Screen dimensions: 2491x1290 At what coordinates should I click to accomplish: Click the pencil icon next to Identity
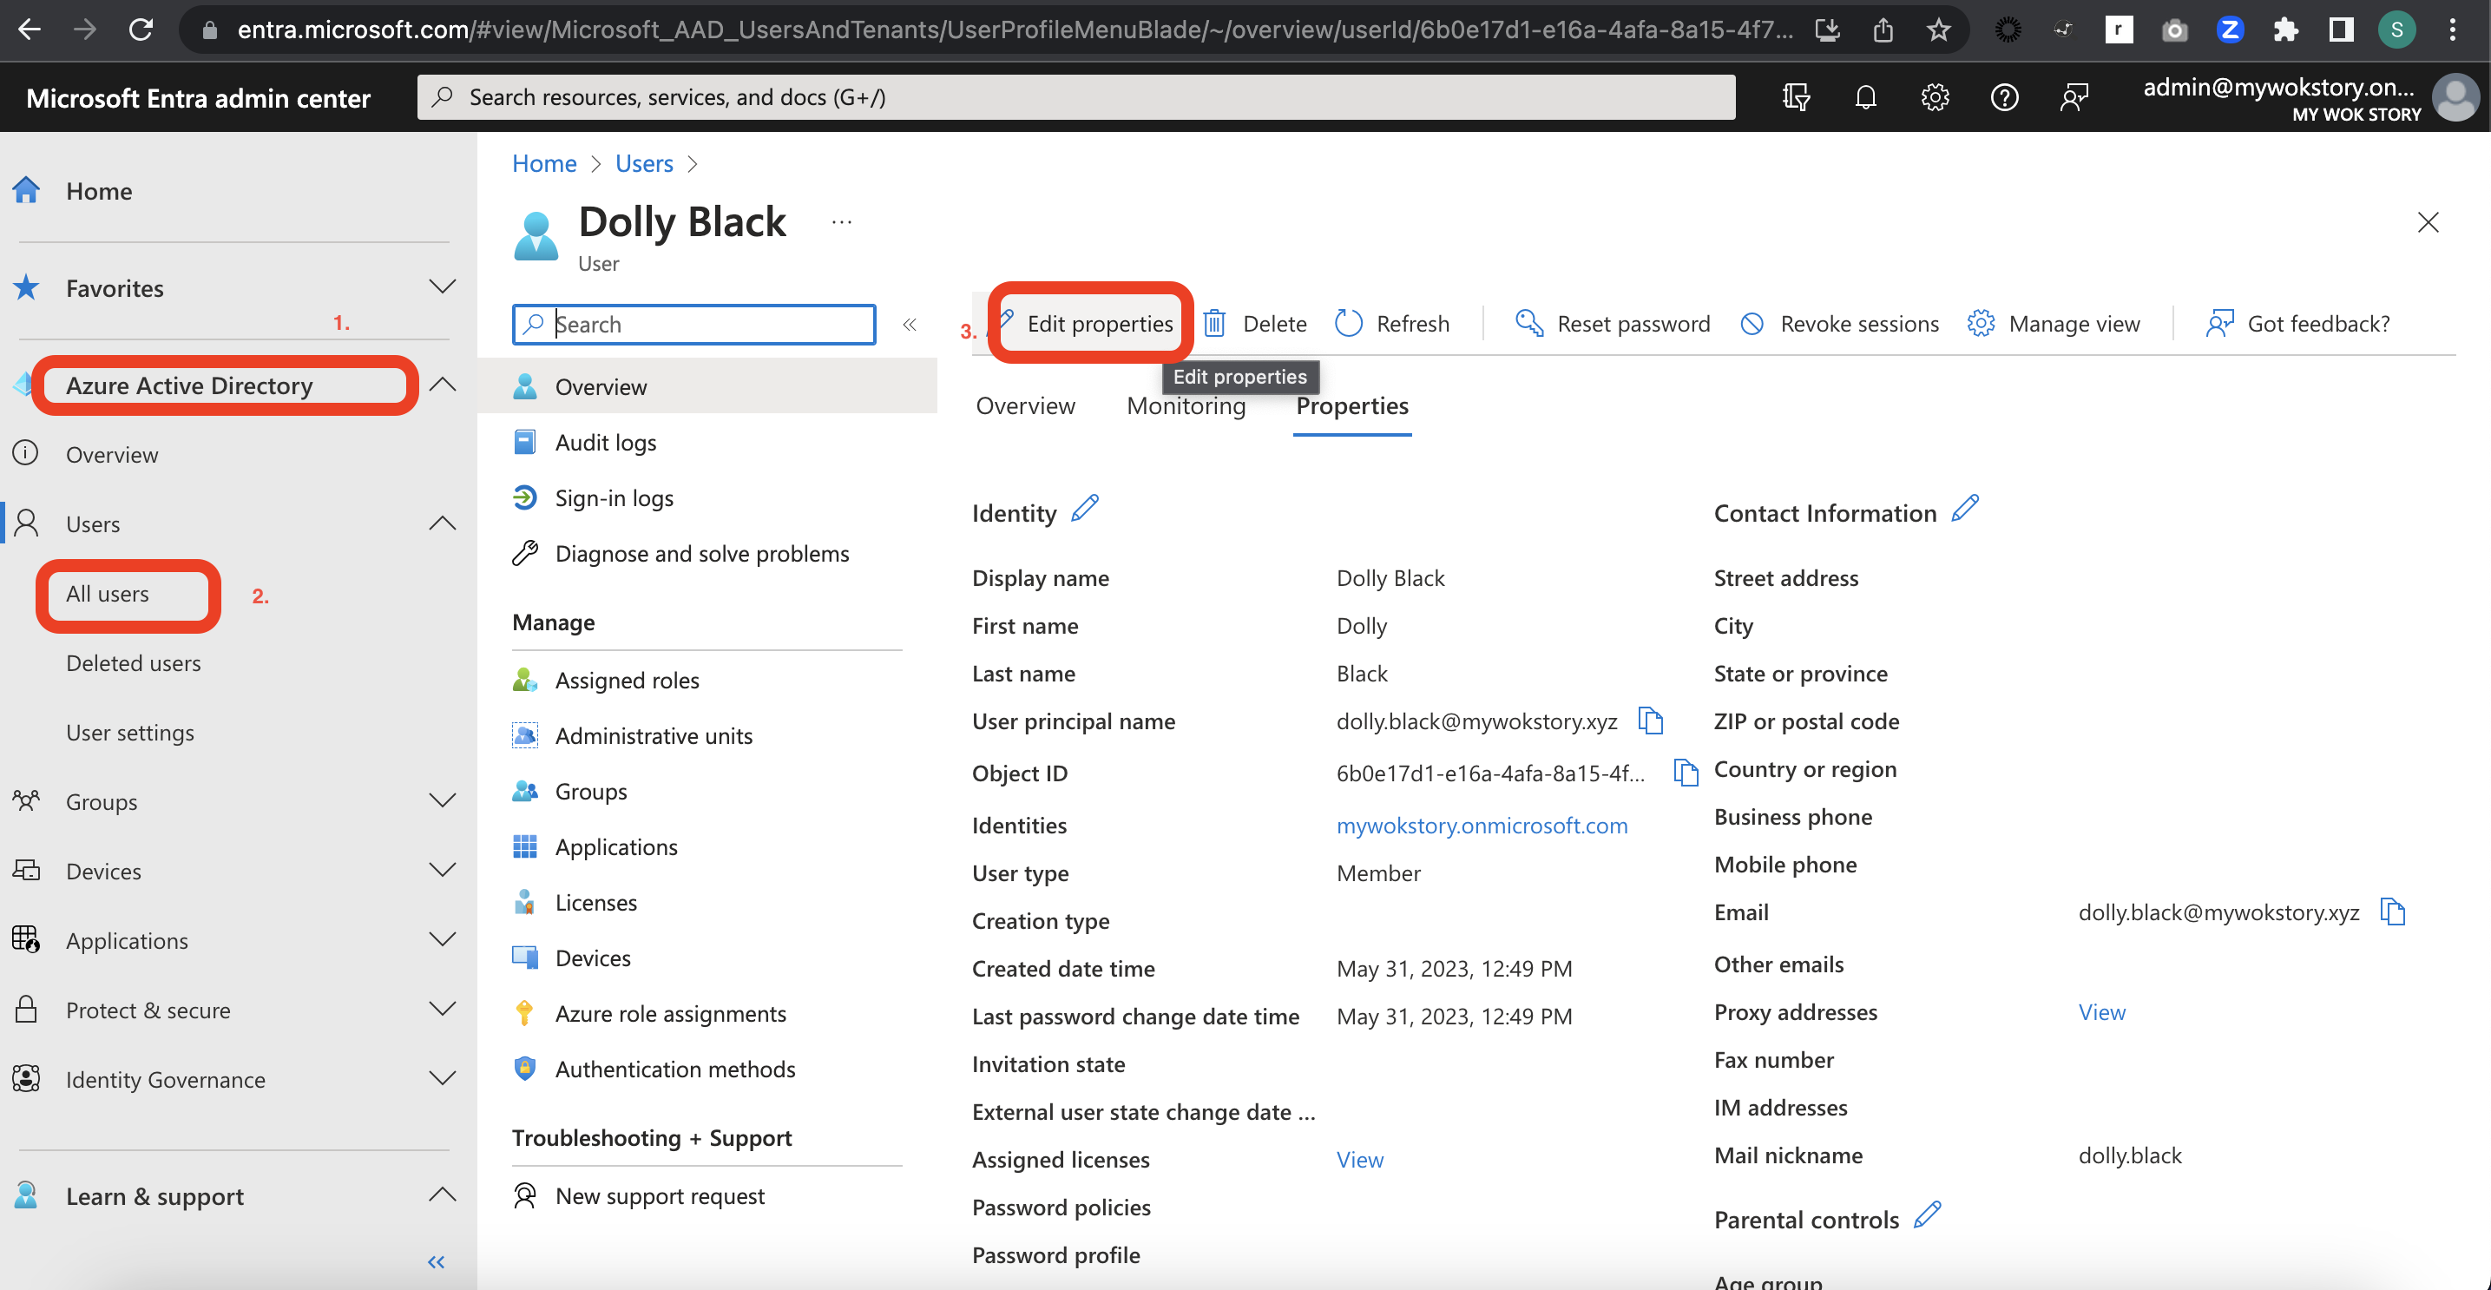click(1085, 509)
